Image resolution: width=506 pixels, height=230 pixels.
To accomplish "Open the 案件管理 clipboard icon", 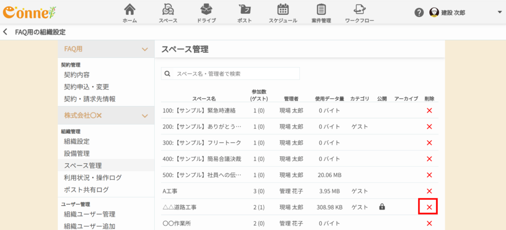I will [321, 10].
